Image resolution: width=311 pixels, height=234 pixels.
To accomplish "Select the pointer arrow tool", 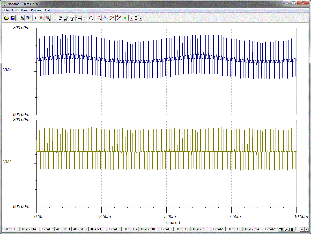I will point(35,18).
